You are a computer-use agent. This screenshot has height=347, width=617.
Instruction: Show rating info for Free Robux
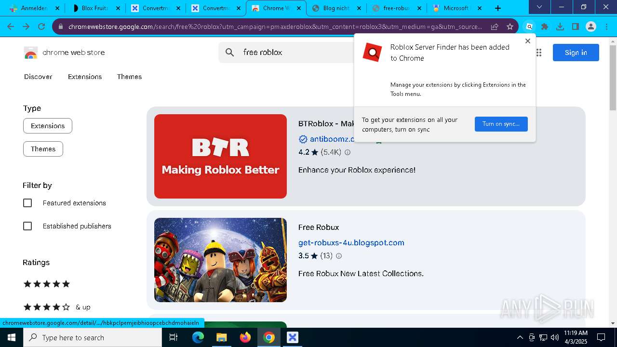pos(339,256)
